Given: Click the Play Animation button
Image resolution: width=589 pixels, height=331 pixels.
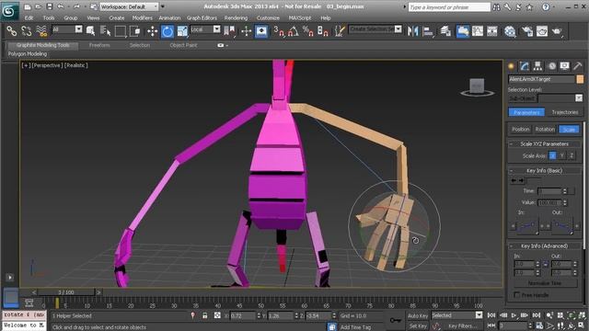Looking at the screenshot, I should click(514, 315).
